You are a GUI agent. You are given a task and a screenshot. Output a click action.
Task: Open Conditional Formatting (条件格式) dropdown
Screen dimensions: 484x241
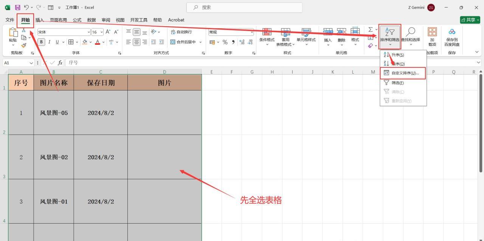coord(267,37)
